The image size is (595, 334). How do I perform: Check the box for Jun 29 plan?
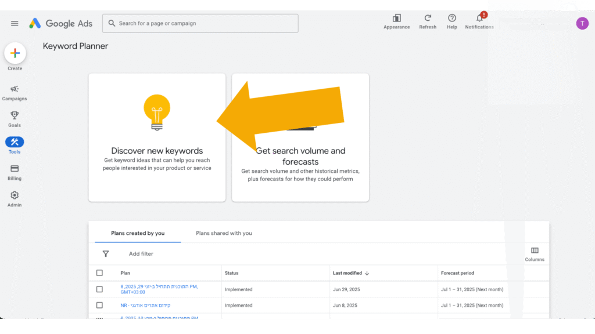pos(99,289)
